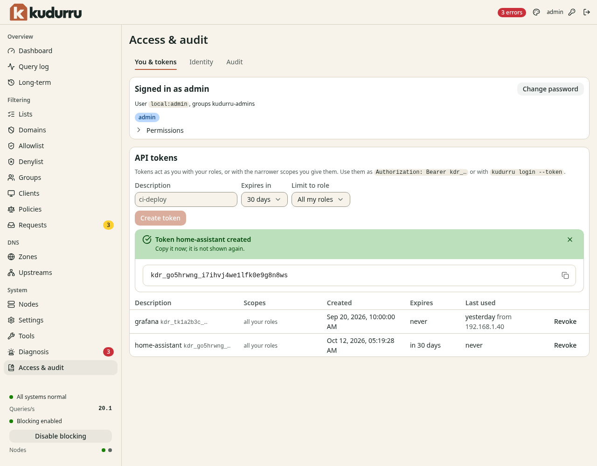The image size is (597, 466).
Task: Click the kdr_go5hrwng token string
Action: coord(219,275)
